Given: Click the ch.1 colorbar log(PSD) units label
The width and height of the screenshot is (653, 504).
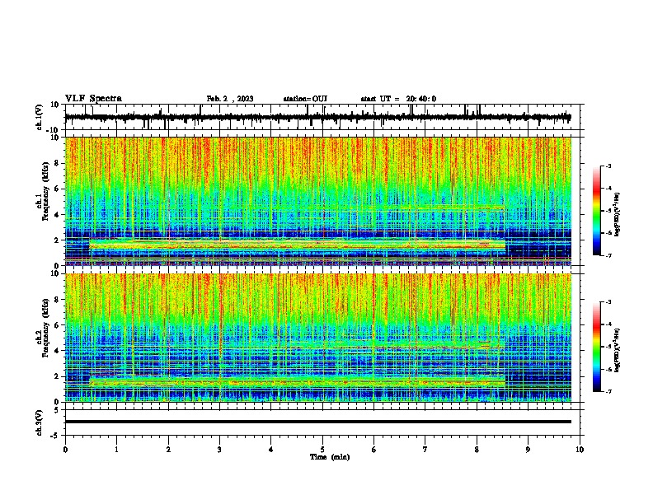Looking at the screenshot, I should 617,214.
